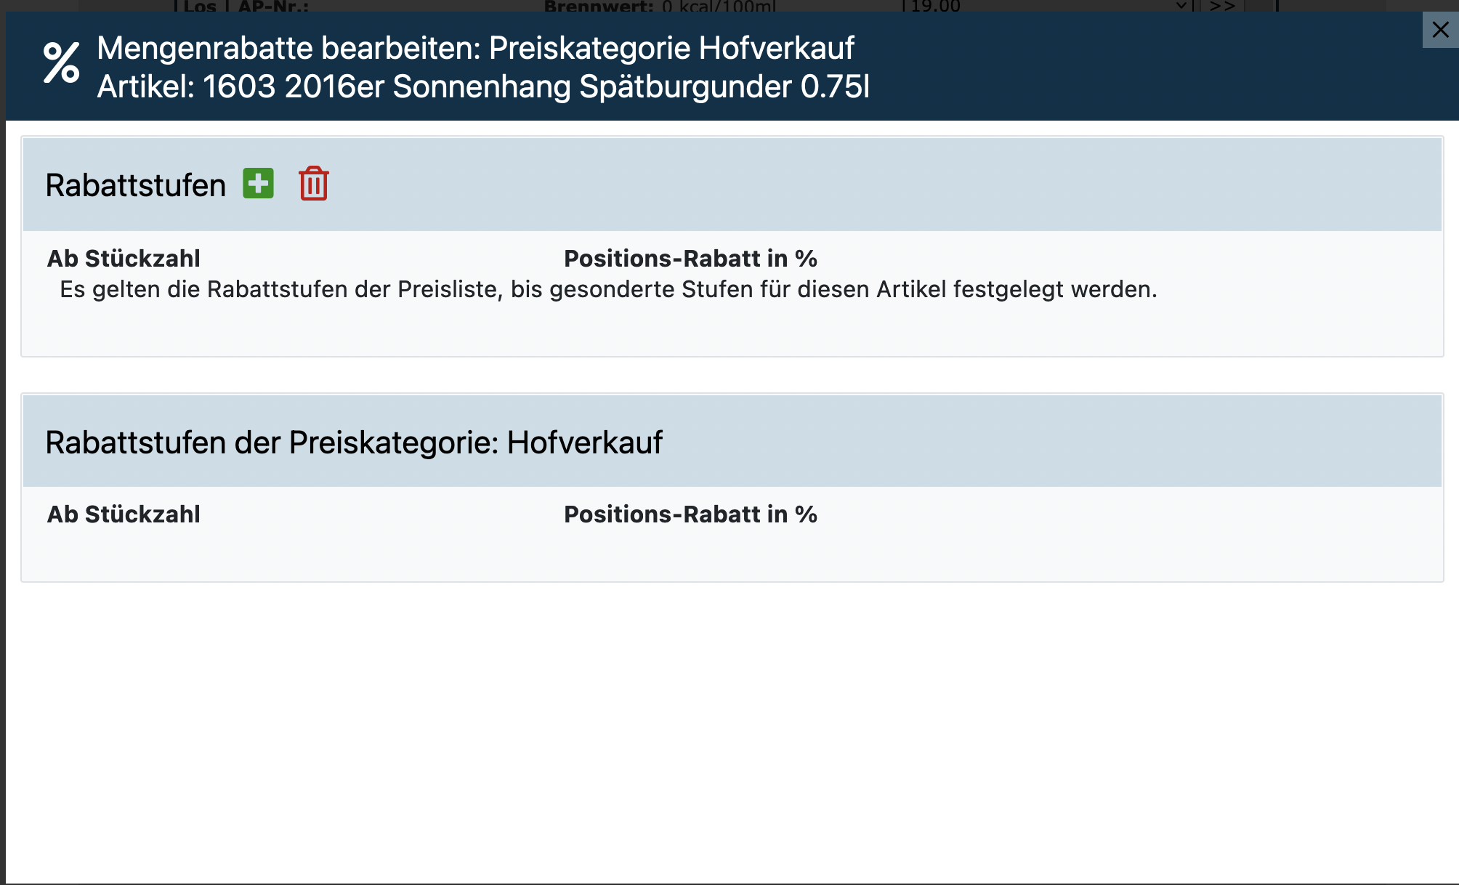Click the 'Los' label at the top edge

[x=200, y=7]
